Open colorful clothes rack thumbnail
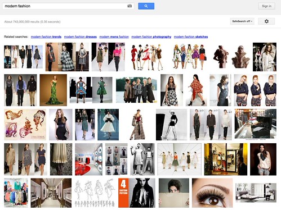Viewport: 281px width, 210px height. pos(16,193)
